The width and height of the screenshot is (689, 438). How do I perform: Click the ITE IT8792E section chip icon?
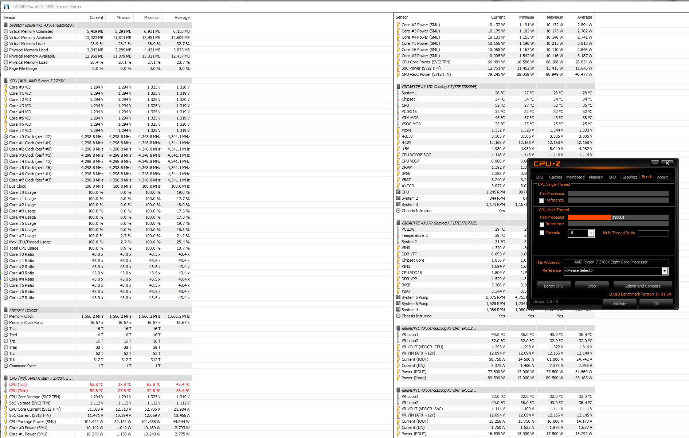click(398, 223)
